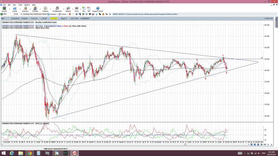The height and width of the screenshot is (156, 278).
Task: Open the News toolbar button
Action: click(77, 9)
